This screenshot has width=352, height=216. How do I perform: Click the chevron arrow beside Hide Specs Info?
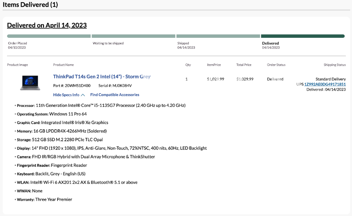[x=83, y=95]
